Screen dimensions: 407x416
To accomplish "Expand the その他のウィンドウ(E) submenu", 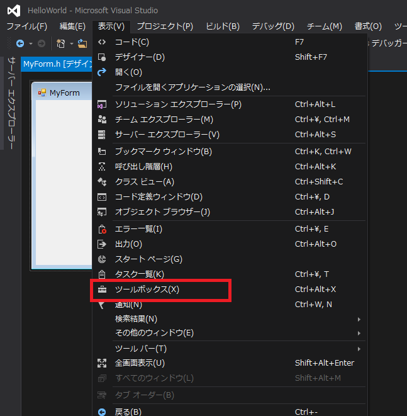I will click(x=359, y=333).
